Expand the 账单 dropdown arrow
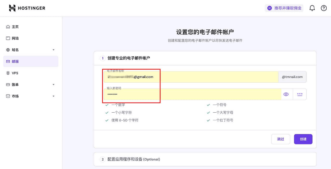The image size is (331, 169). click(53, 84)
